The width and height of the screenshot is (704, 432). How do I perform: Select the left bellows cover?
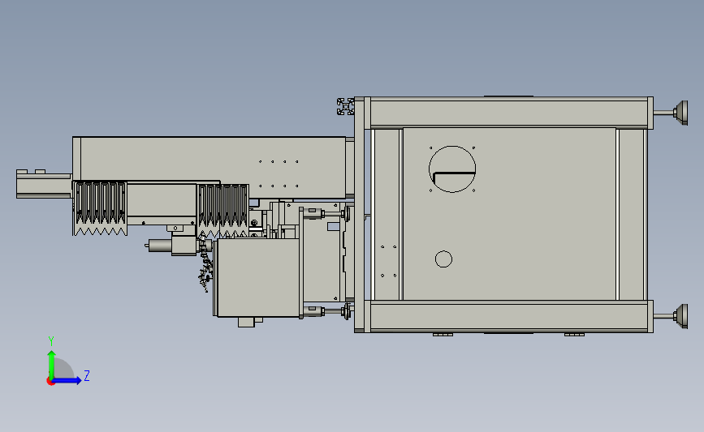click(100, 208)
